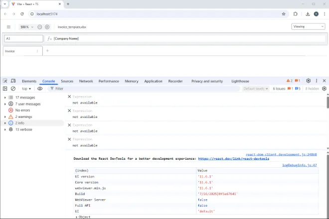This screenshot has height=219, width=329.
Task: Open the react.dev react-devtools link
Action: 233,159
